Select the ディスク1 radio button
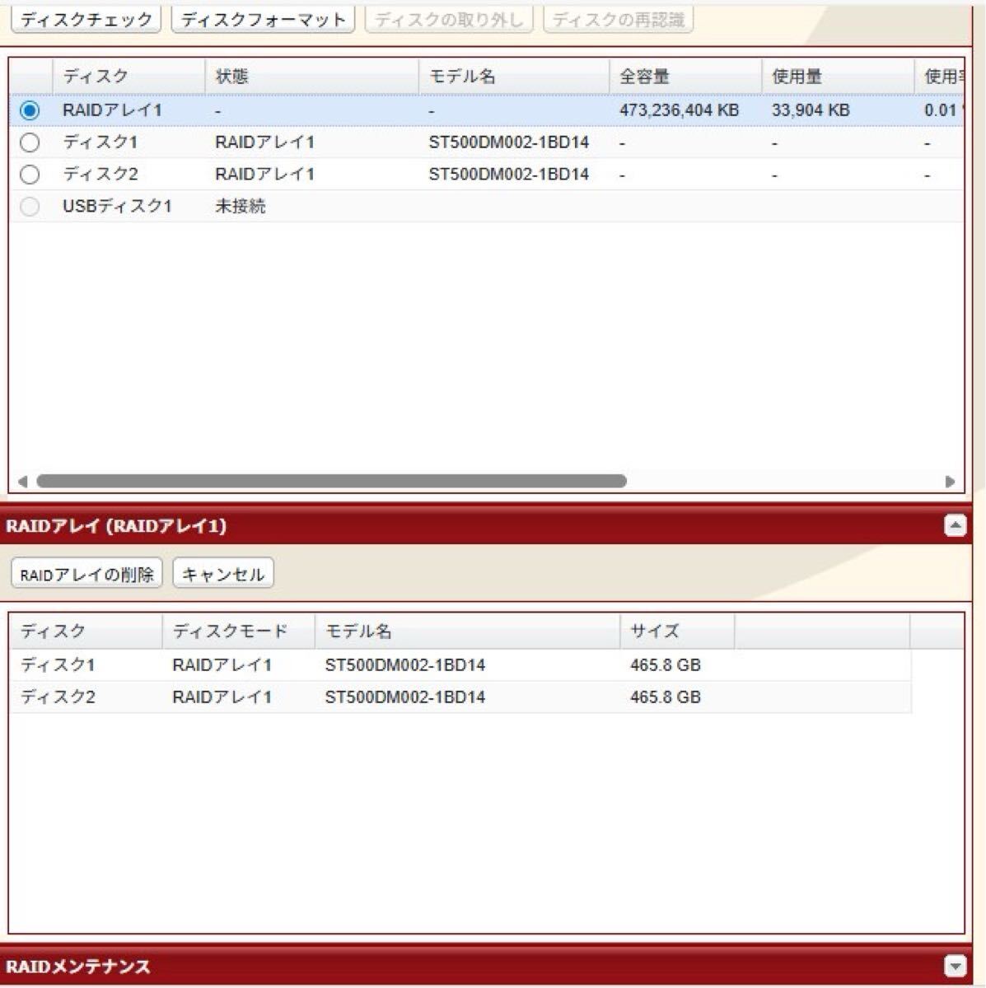Image resolution: width=986 pixels, height=988 pixels. click(x=30, y=142)
